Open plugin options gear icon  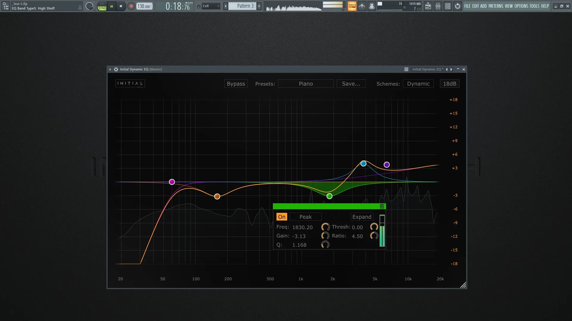(x=116, y=69)
